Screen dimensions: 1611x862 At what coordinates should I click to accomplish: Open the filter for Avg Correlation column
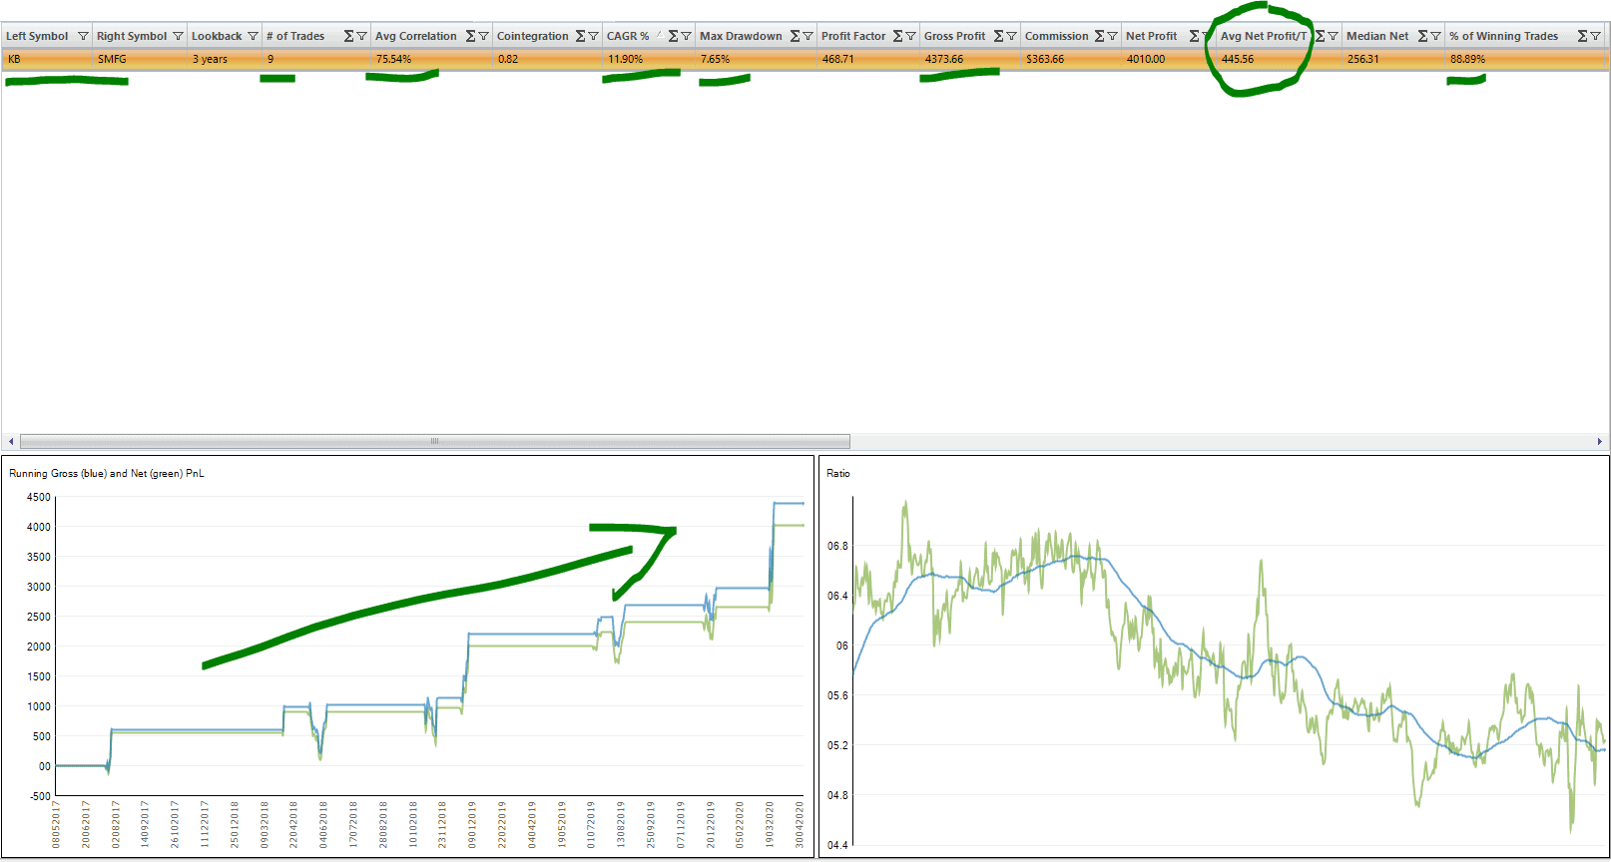click(x=483, y=36)
